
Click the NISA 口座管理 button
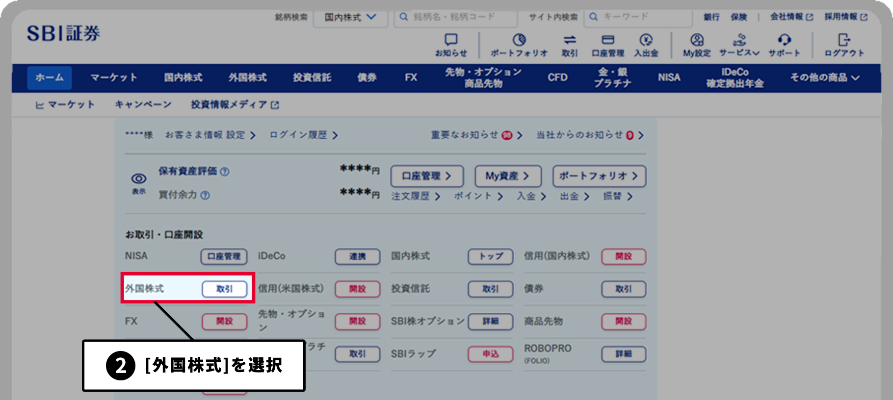coord(224,256)
